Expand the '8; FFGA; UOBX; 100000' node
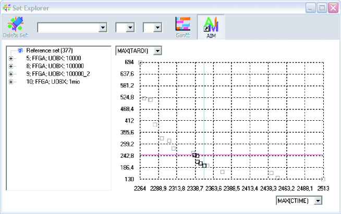The width and height of the screenshot is (341, 214). tap(10, 66)
